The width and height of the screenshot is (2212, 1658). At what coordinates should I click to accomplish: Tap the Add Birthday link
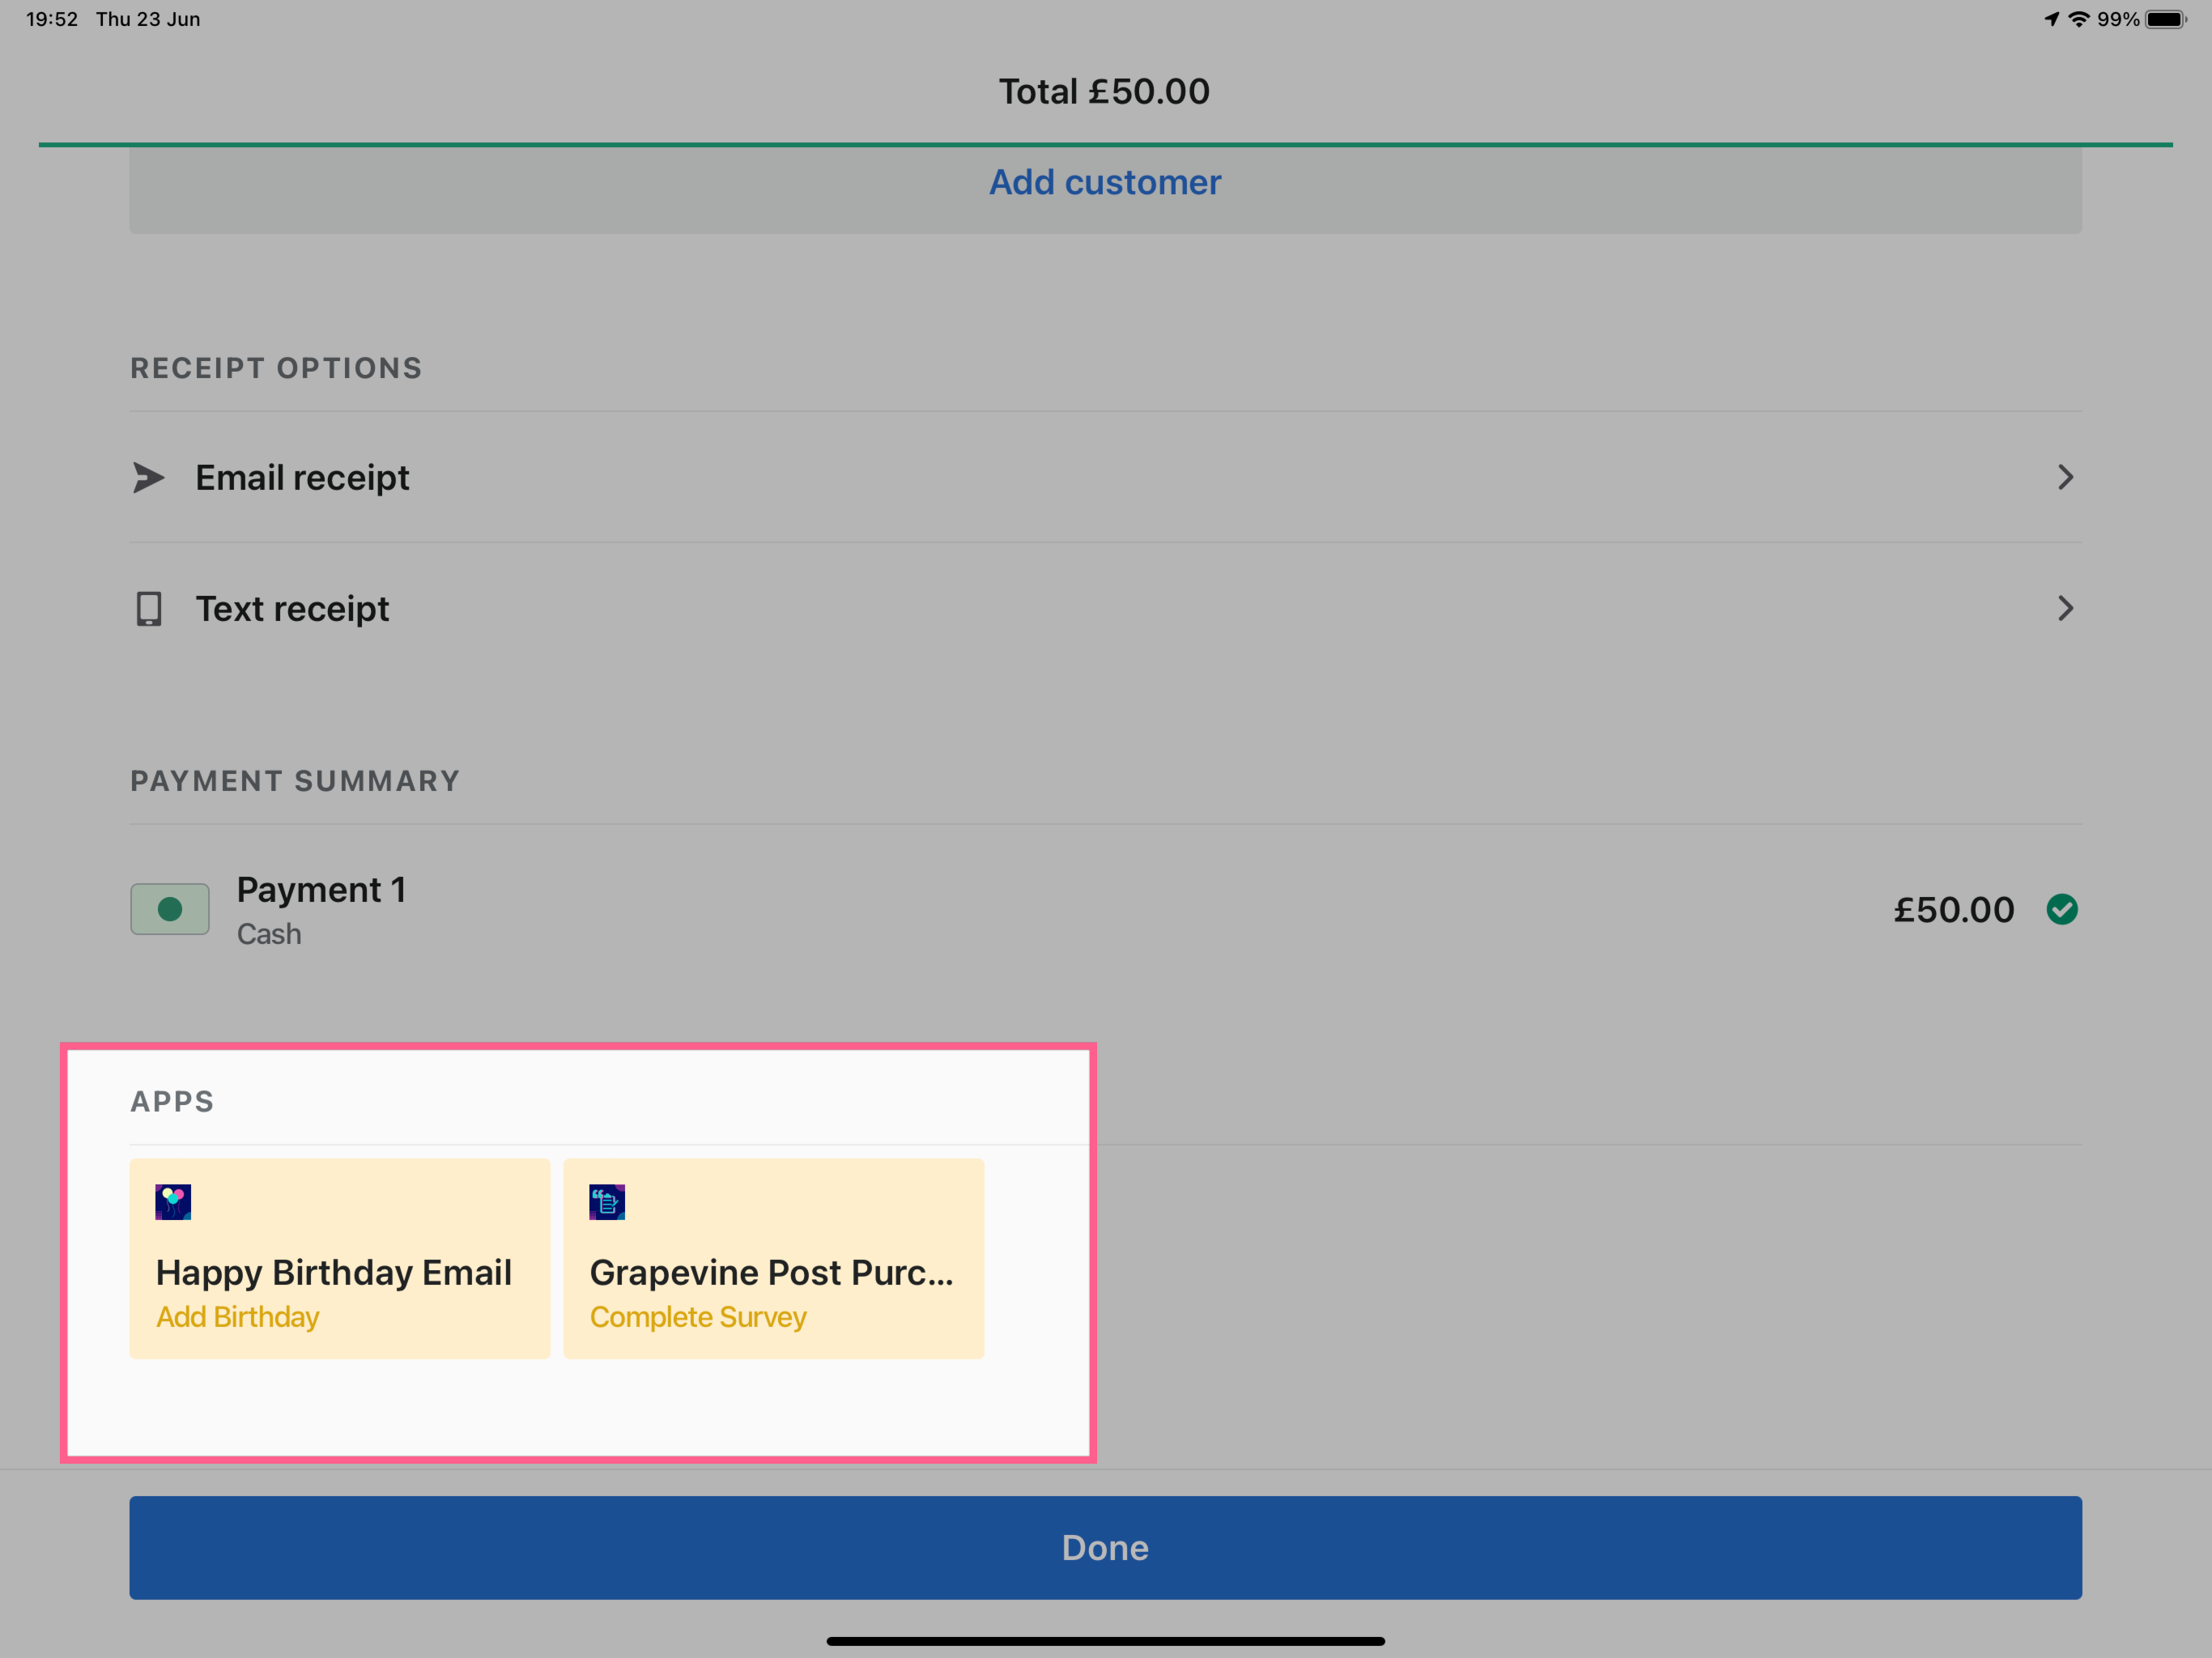point(238,1317)
